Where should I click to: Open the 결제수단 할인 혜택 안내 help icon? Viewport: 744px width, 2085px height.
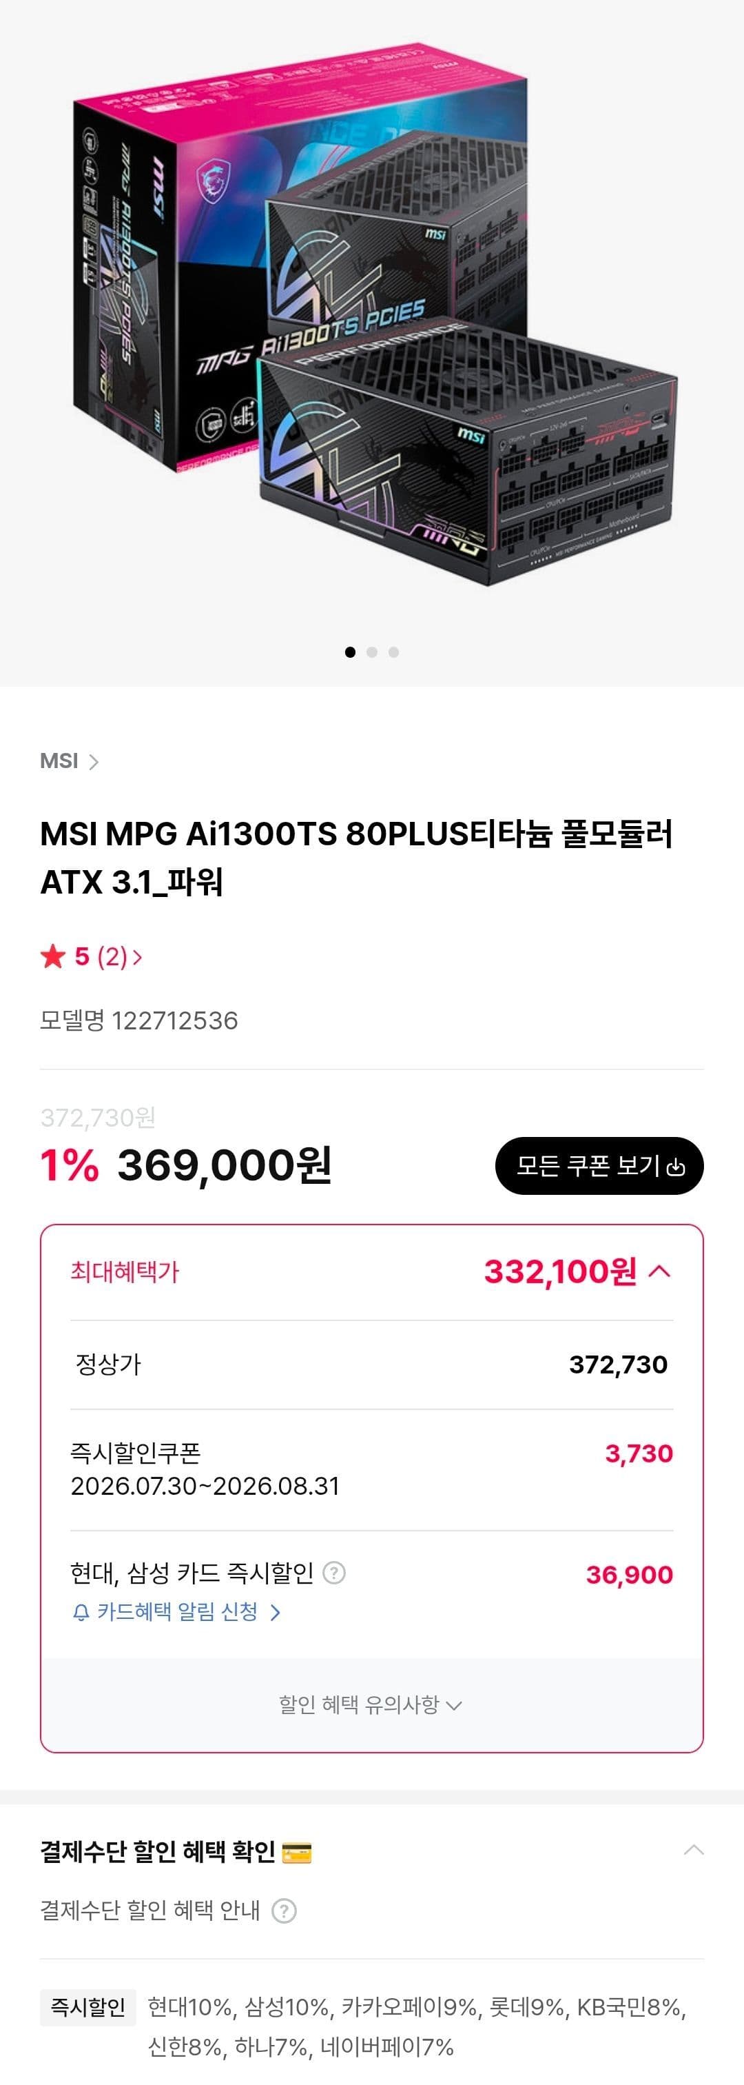coord(284,1910)
